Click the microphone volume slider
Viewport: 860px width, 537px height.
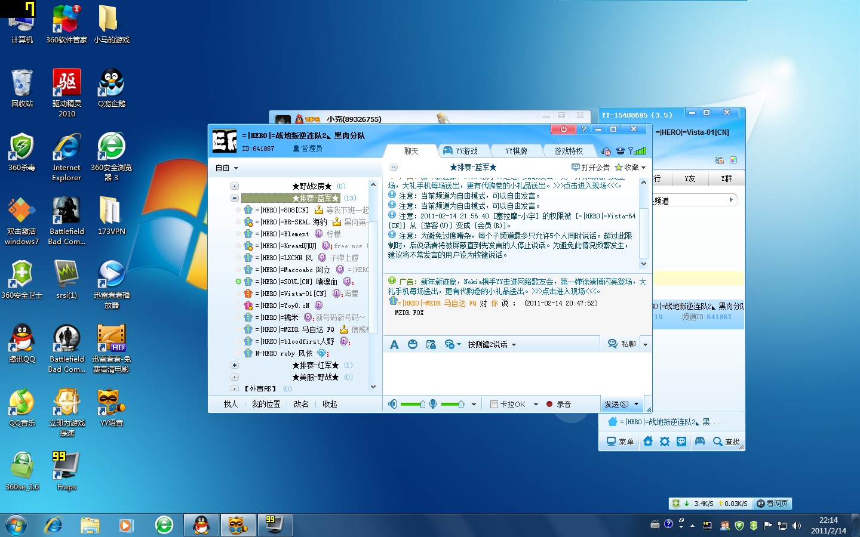[453, 404]
